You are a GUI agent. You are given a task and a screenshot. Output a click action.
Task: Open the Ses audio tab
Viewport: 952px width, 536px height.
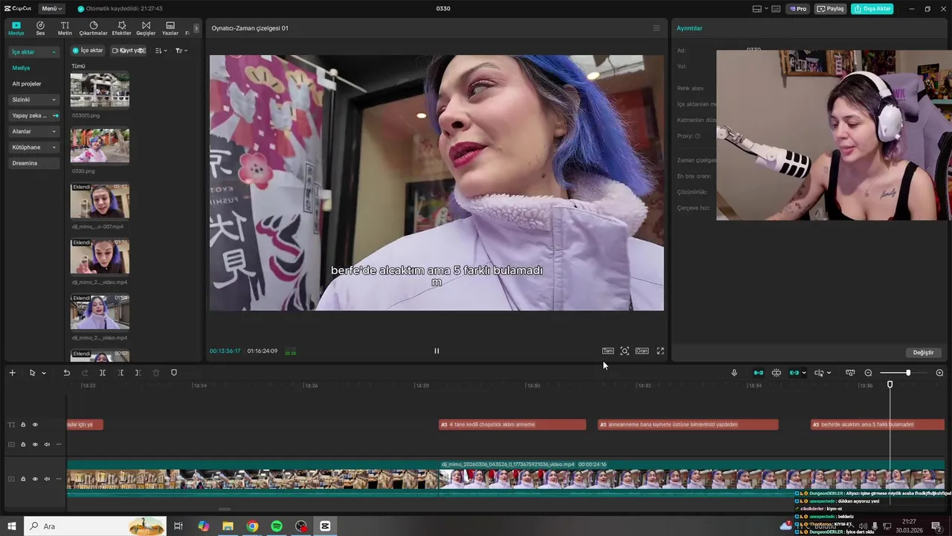click(x=40, y=28)
